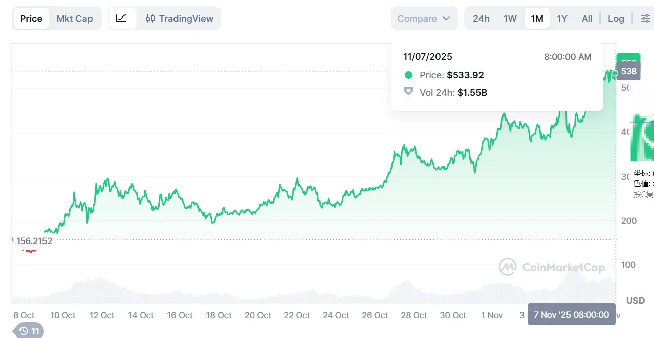Viewport: 654px width, 338px height.
Task: Select the 1W range
Action: (x=510, y=18)
